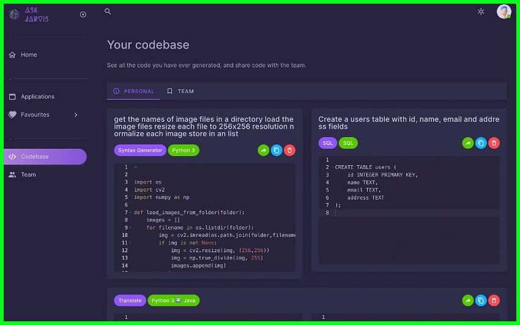The image size is (520, 325).
Task: Copy the image resize Python code
Action: [277, 150]
